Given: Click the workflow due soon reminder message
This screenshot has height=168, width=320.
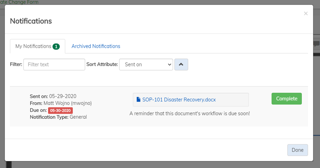Looking at the screenshot, I should coord(190,113).
